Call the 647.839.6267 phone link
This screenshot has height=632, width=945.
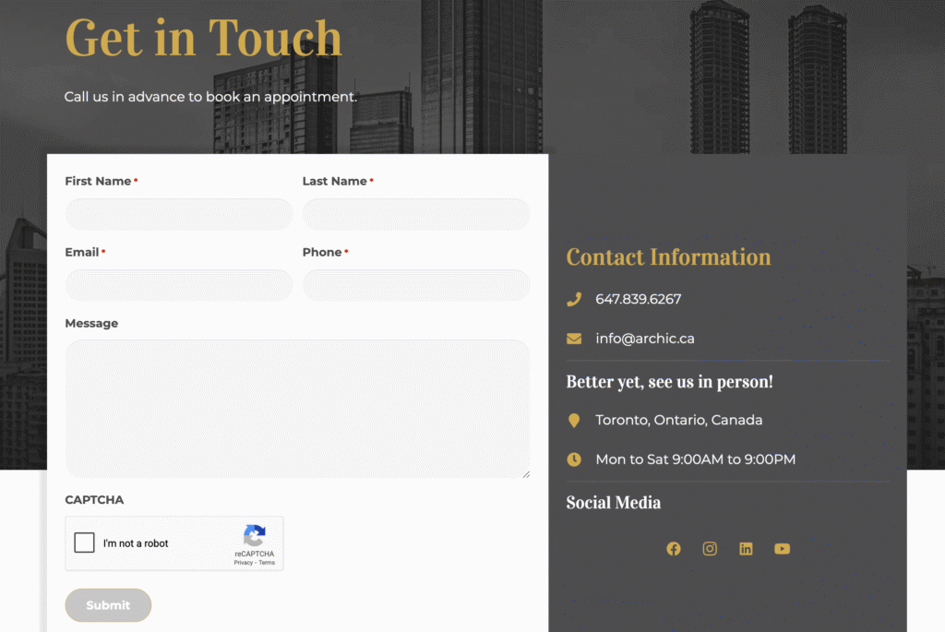coord(639,300)
